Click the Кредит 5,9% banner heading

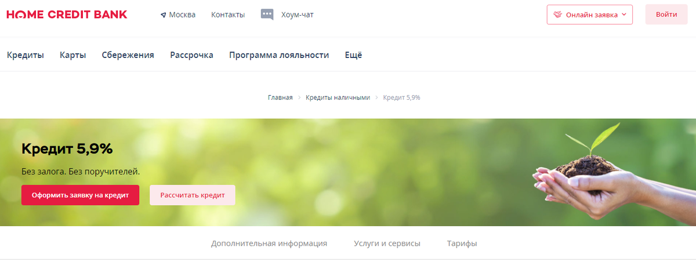point(67,149)
